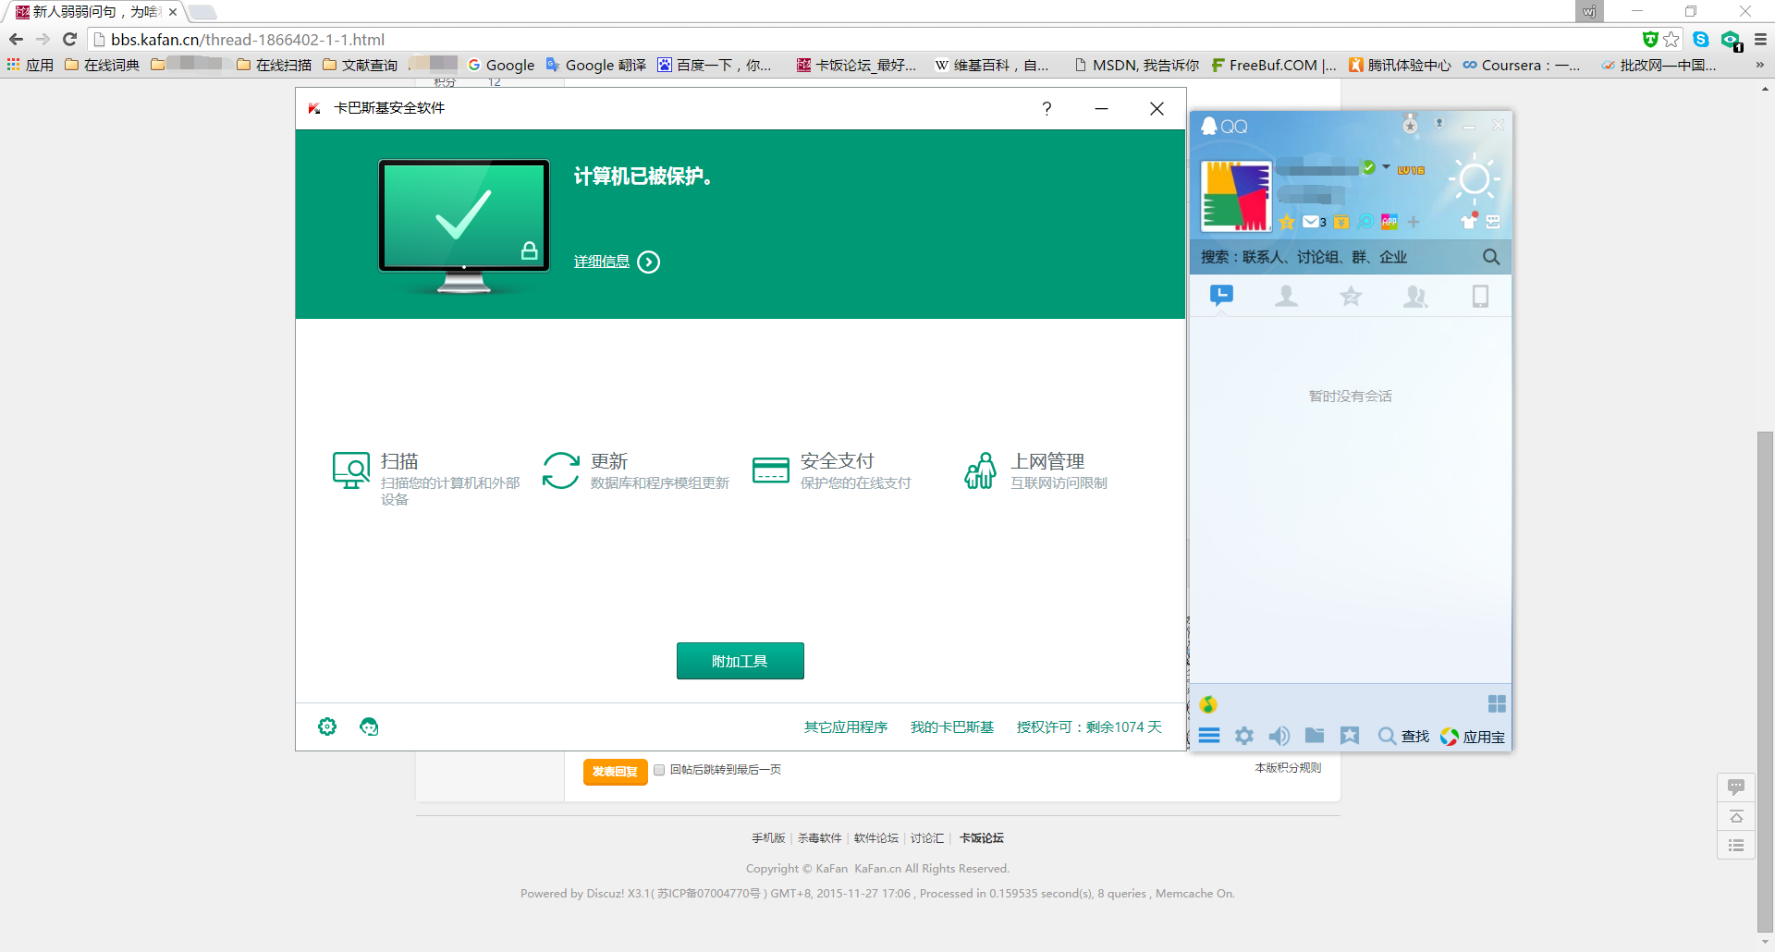The height and width of the screenshot is (952, 1775).
Task: Click the protected computer monitor image
Action: 464,226
